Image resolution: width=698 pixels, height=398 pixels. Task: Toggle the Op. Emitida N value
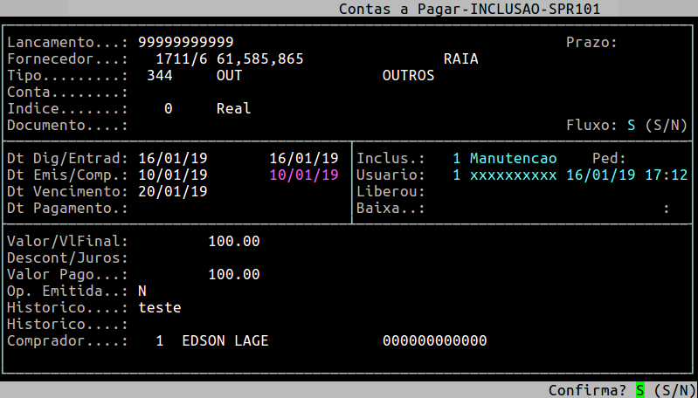tap(142, 291)
